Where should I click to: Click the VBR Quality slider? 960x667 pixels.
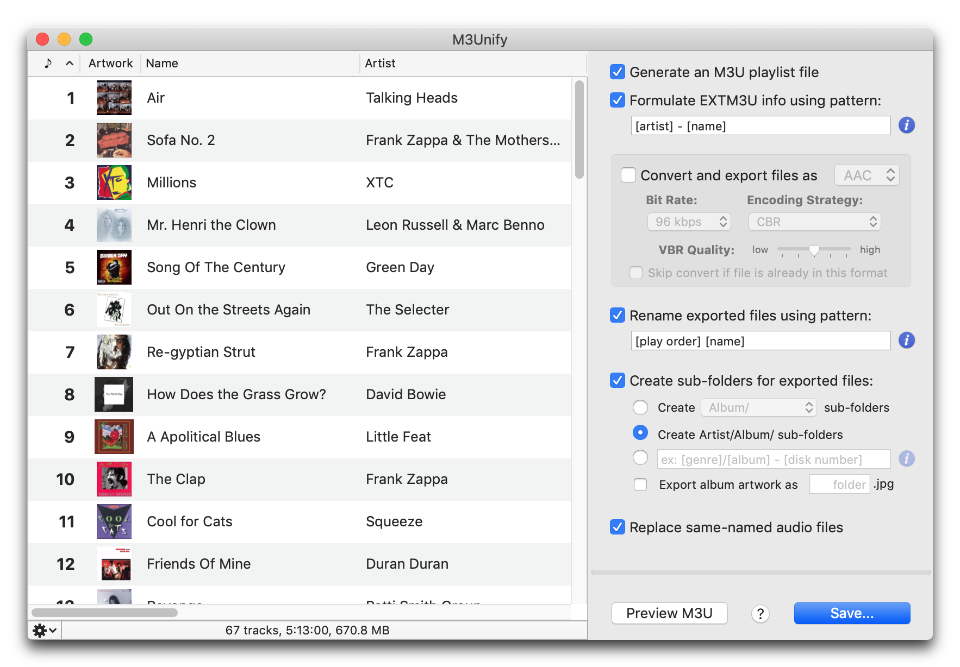click(x=814, y=250)
